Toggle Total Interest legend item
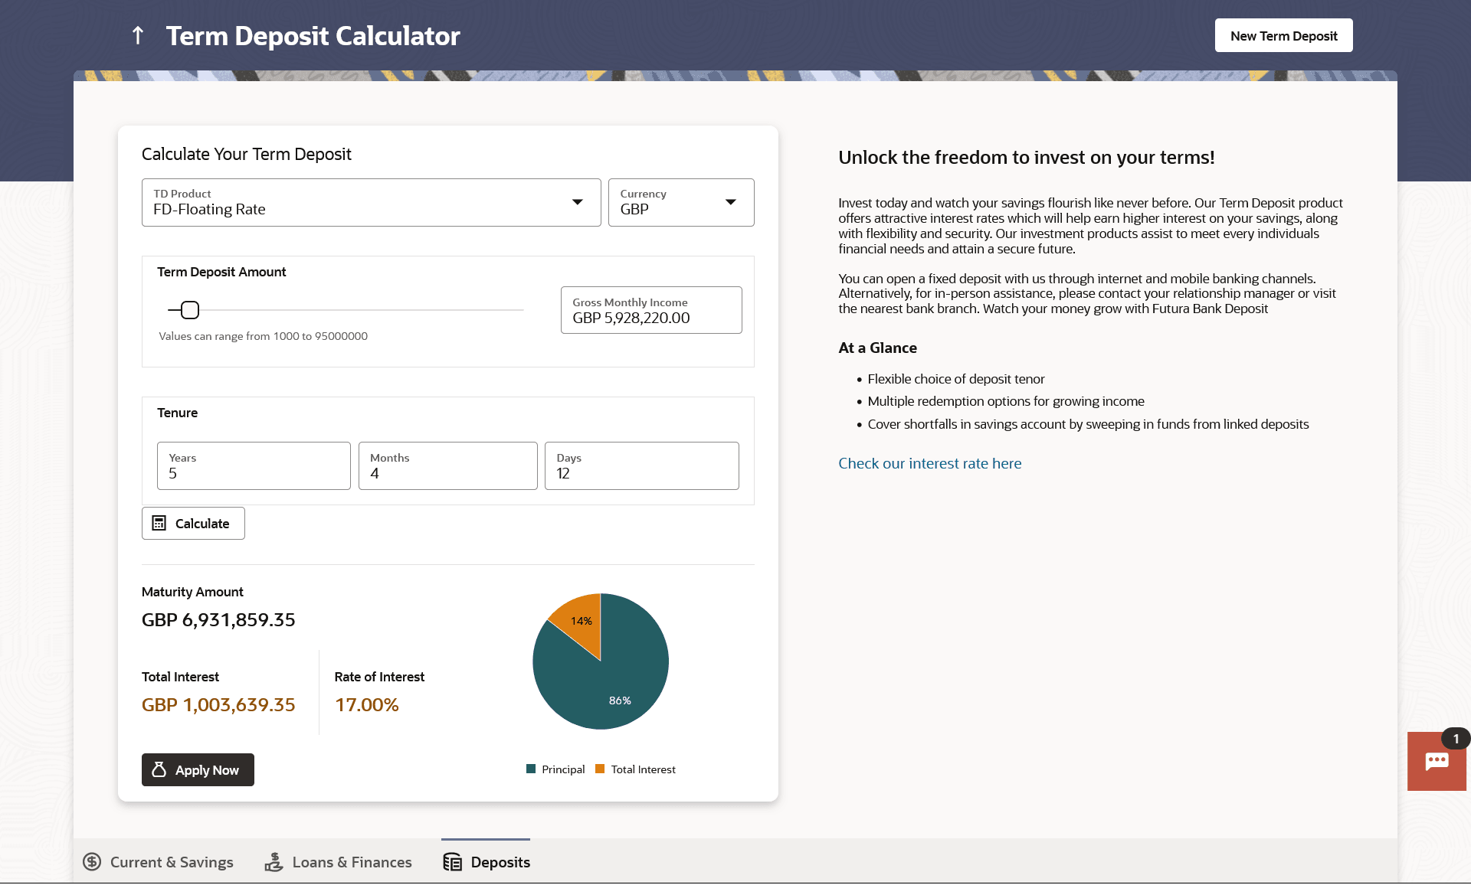 pos(636,769)
